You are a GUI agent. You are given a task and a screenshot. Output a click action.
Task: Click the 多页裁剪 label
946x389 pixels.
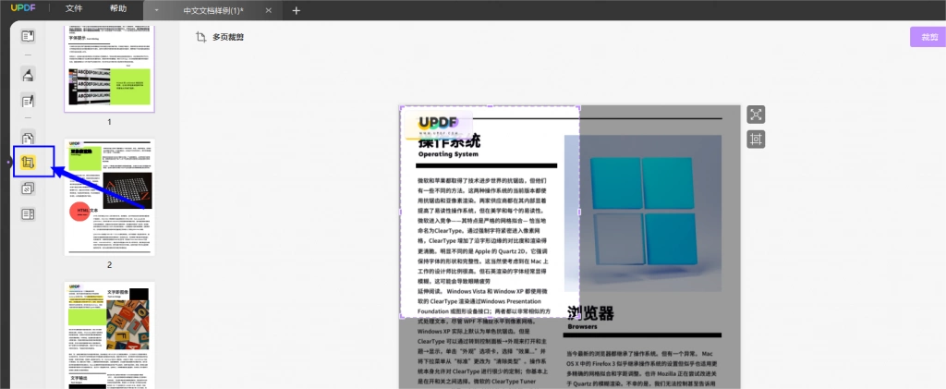(x=228, y=37)
